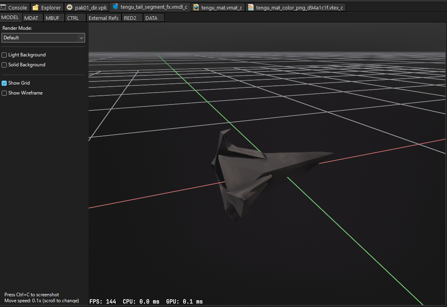This screenshot has width=447, height=307.
Task: Select the CTRL tab
Action: 73,18
